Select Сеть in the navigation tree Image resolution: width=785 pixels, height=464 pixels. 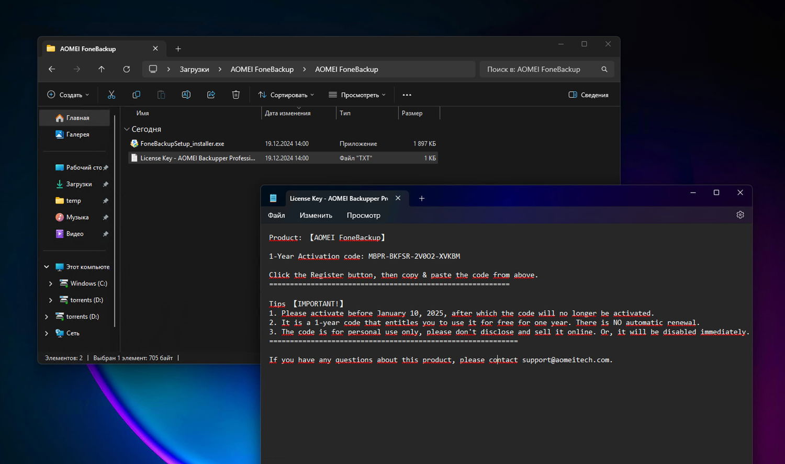68,333
